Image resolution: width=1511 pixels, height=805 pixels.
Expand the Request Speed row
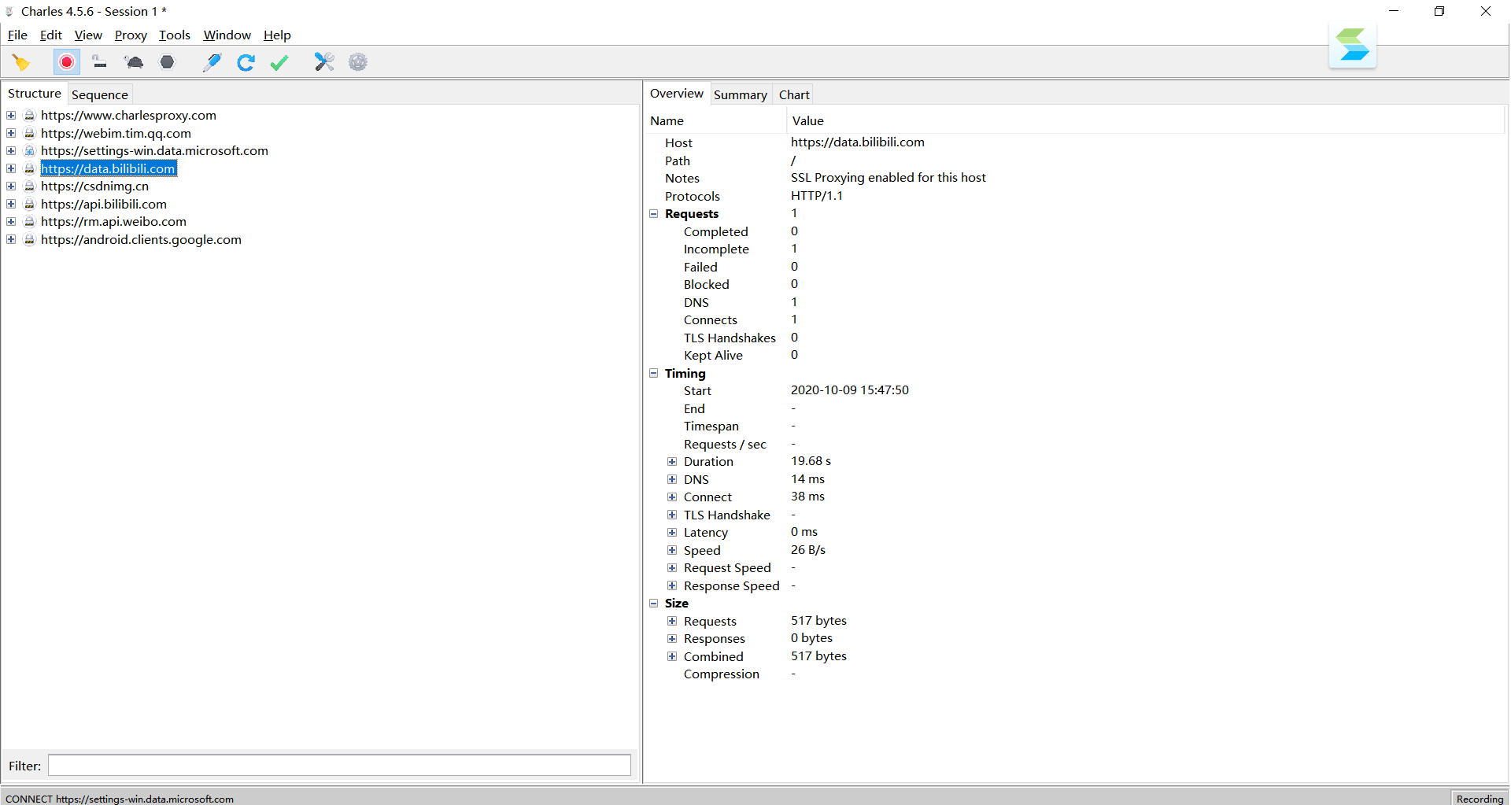tap(672, 567)
